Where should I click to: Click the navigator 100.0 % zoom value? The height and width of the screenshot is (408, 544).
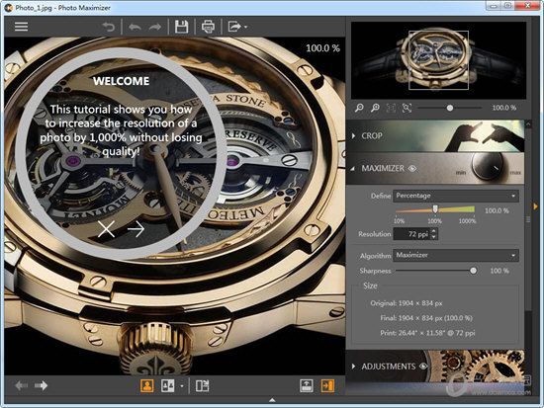click(504, 108)
